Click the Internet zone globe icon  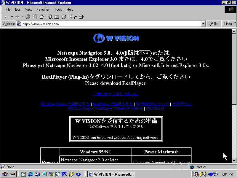tap(192, 167)
